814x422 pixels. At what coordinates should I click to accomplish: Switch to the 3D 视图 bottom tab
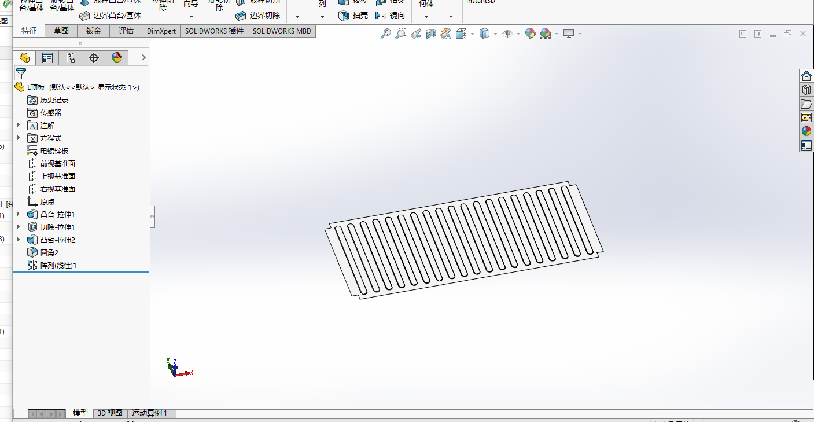(x=110, y=413)
